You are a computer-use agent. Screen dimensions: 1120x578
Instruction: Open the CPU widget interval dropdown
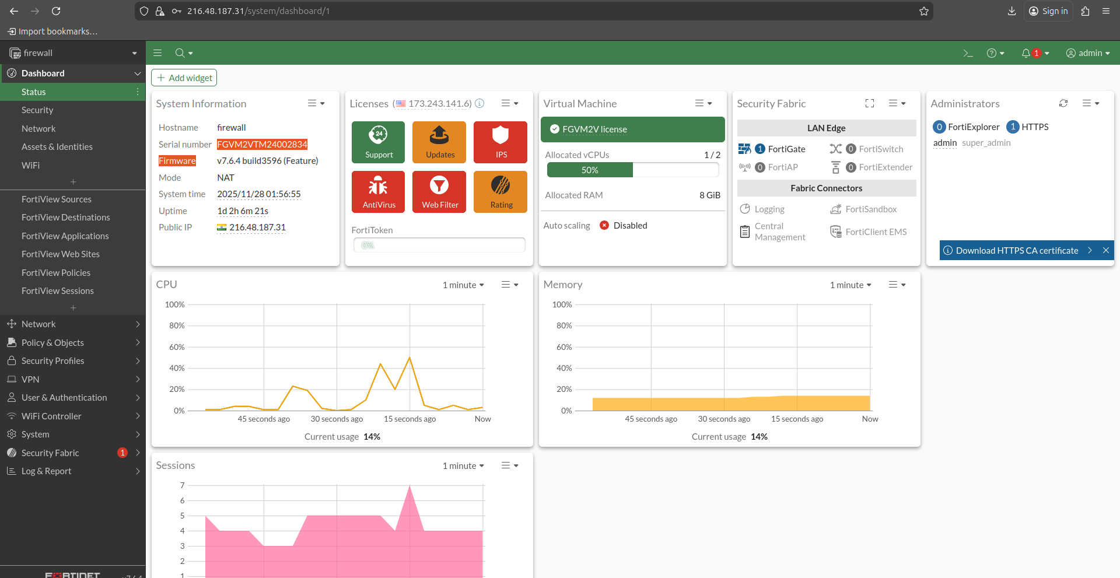(463, 285)
